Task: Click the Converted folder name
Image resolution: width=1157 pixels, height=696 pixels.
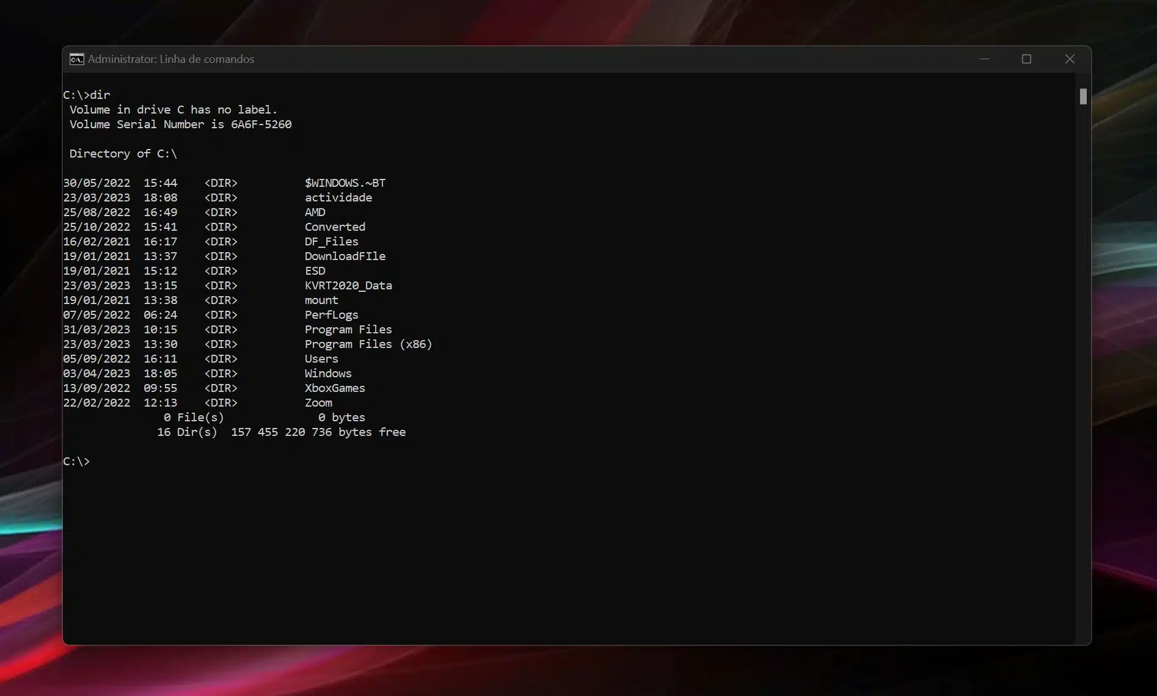Action: click(x=335, y=227)
